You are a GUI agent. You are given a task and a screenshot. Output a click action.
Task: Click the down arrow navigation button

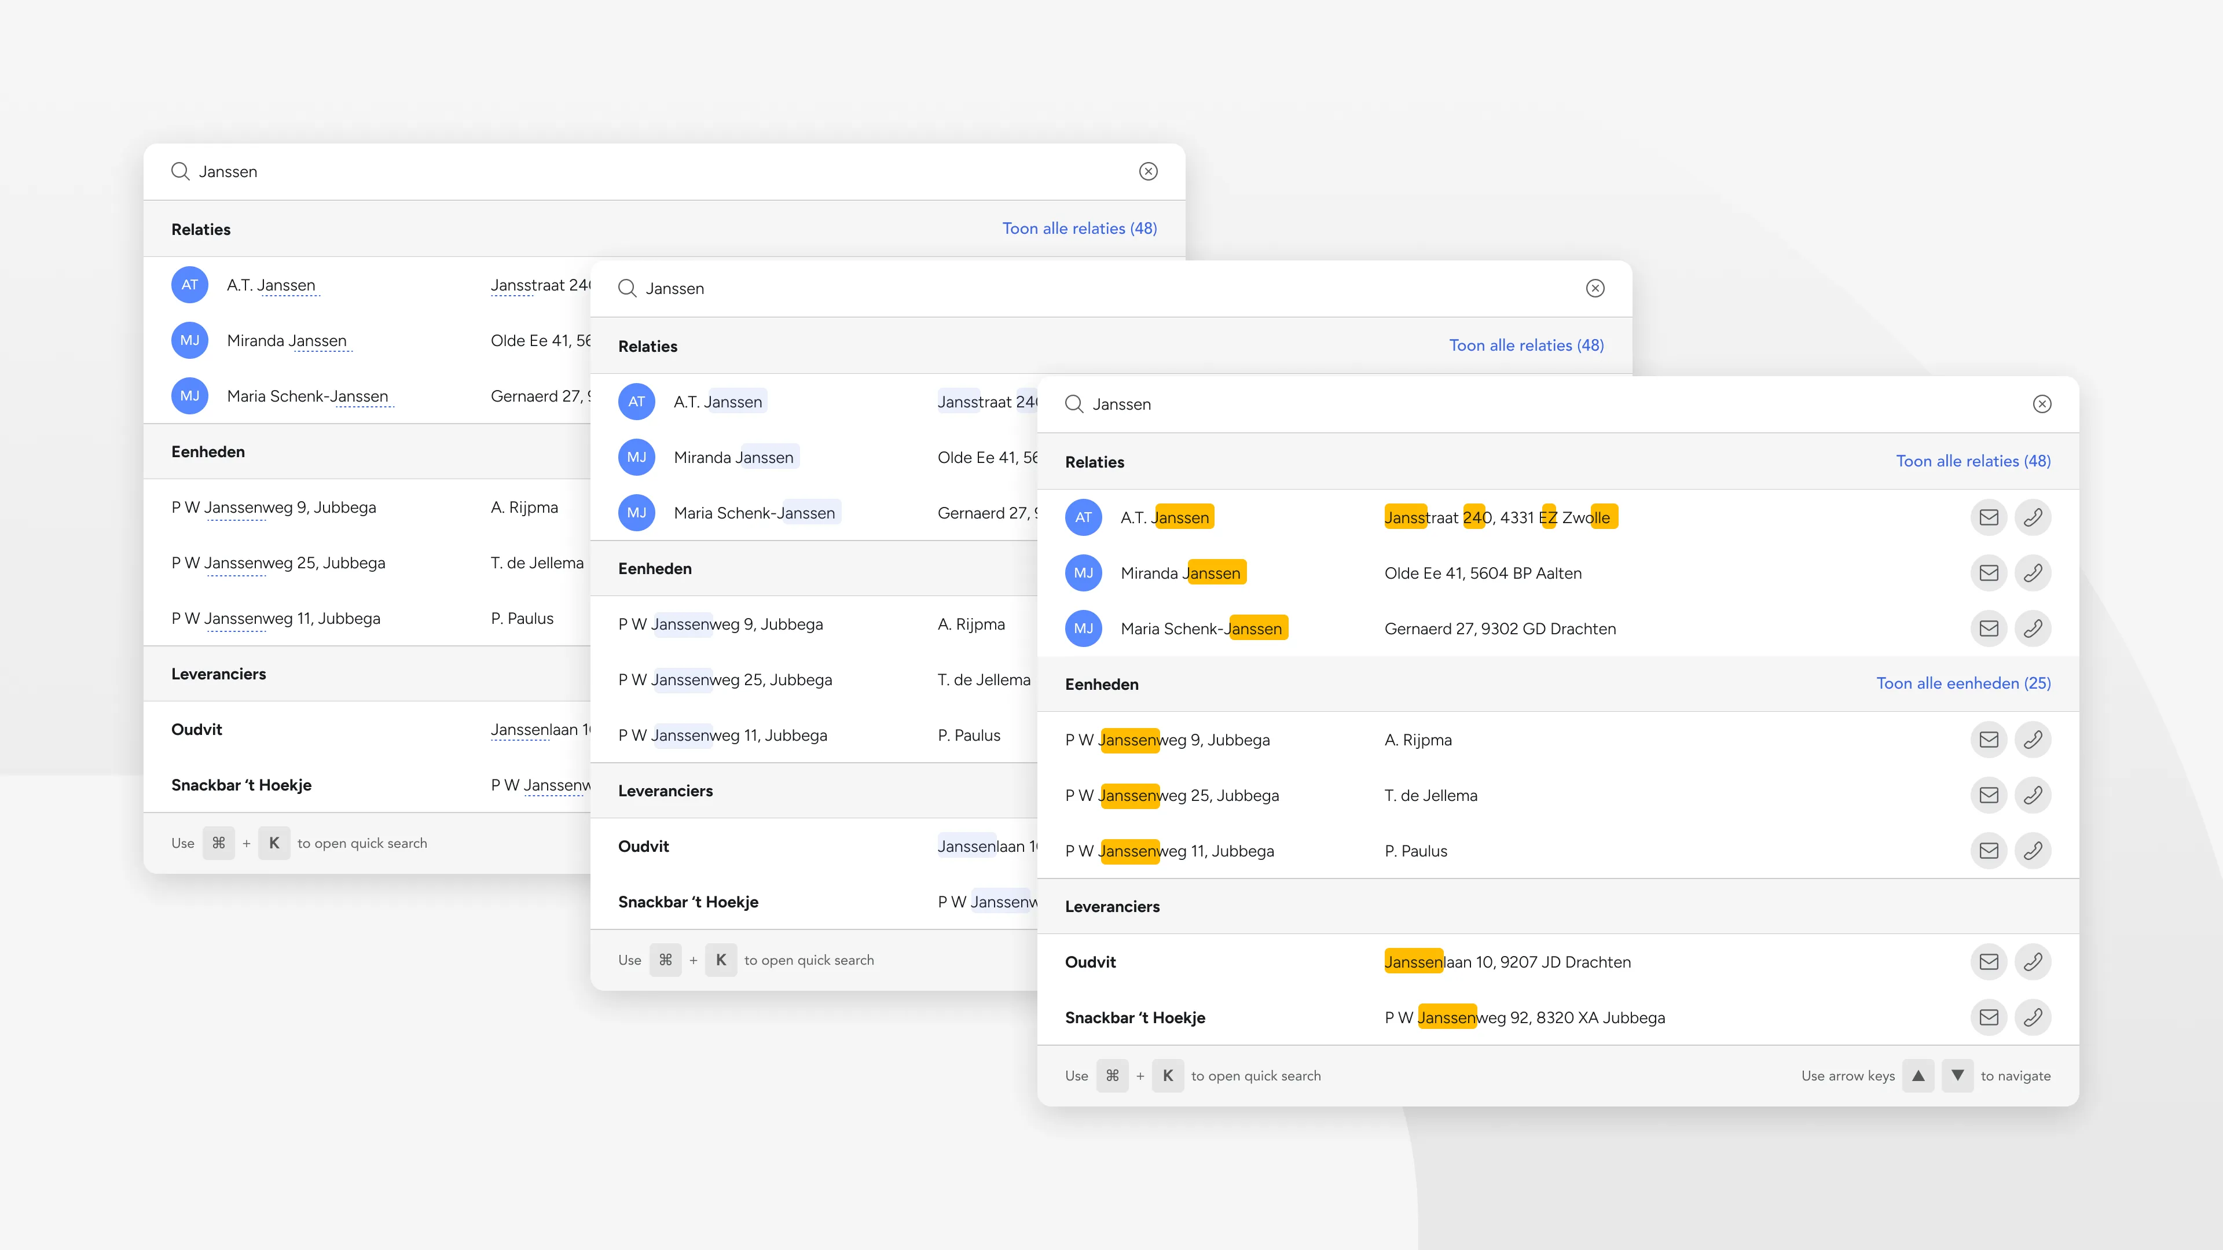1958,1076
